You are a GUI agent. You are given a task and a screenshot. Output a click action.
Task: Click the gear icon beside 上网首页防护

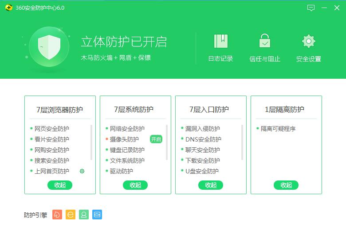point(82,171)
